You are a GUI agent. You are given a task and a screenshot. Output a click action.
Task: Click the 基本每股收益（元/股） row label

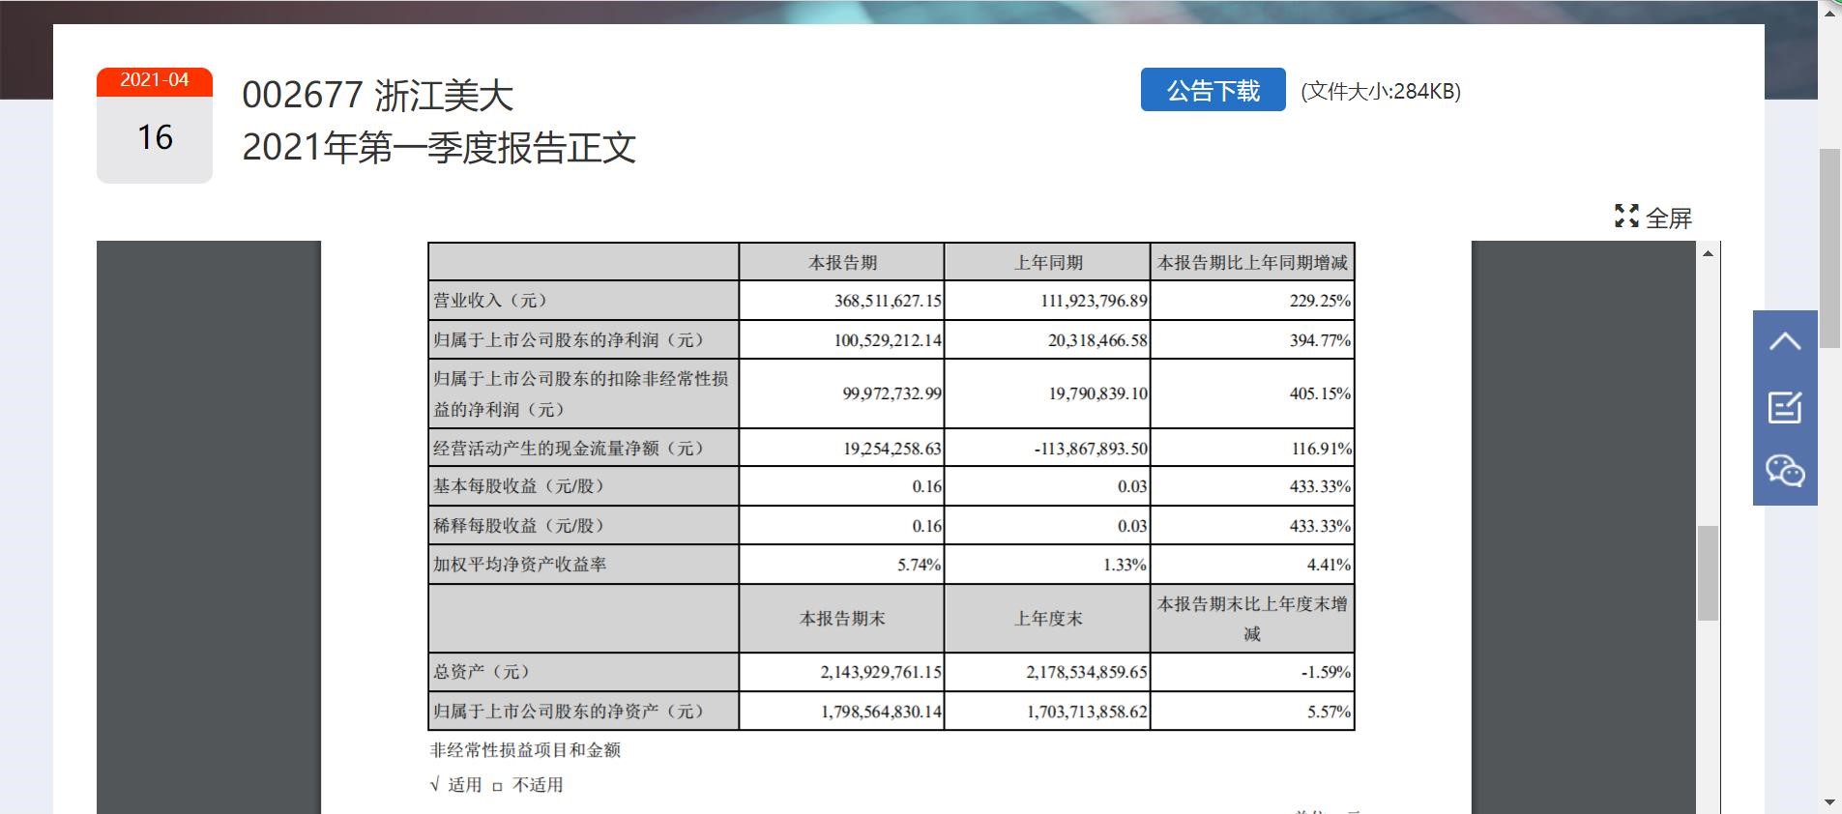[x=519, y=486]
